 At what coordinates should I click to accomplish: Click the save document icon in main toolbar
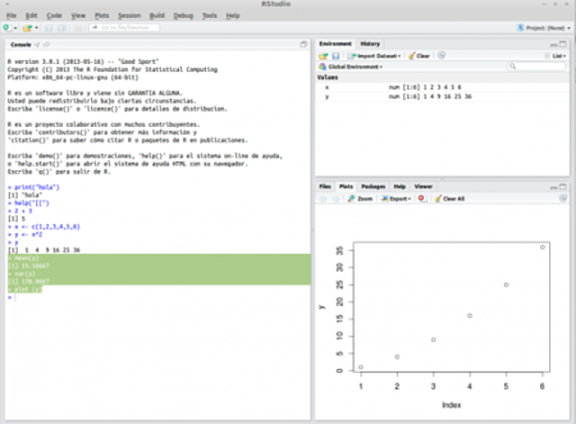[49, 28]
